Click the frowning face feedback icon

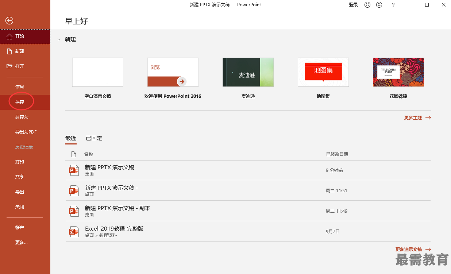(x=379, y=5)
